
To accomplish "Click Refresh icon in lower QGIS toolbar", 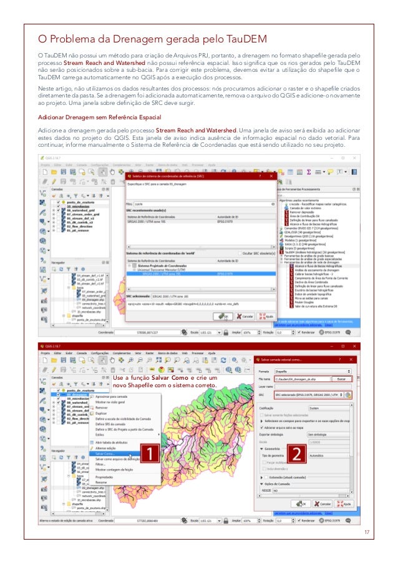I will coord(223,360).
